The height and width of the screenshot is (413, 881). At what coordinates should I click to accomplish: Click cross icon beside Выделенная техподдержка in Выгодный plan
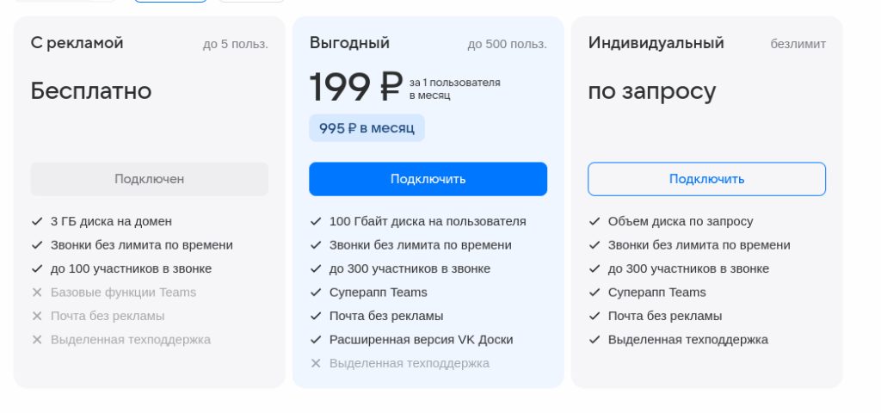(x=316, y=363)
